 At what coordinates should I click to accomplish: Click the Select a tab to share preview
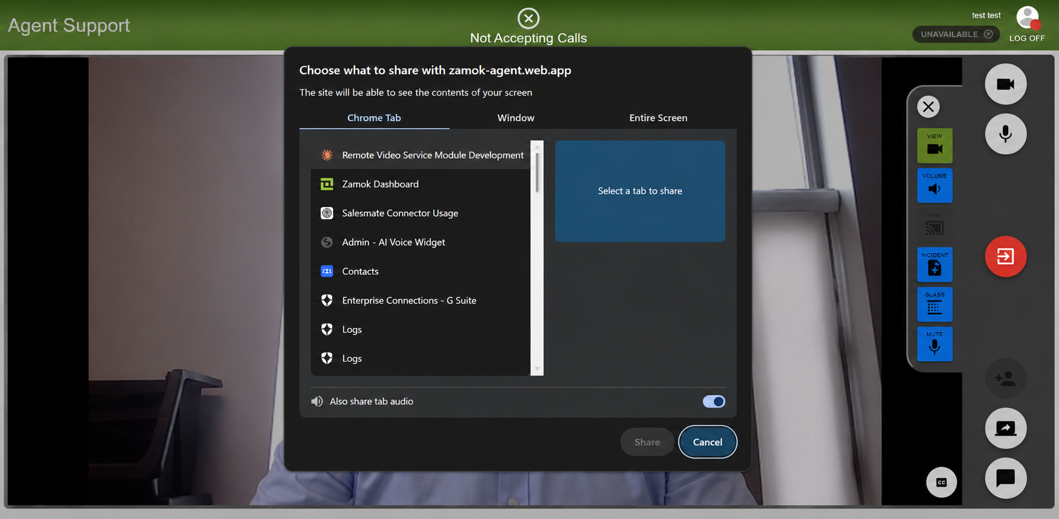pyautogui.click(x=640, y=191)
